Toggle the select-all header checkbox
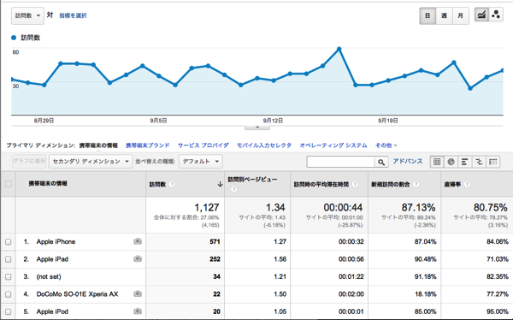The width and height of the screenshot is (513, 320). tap(9, 184)
